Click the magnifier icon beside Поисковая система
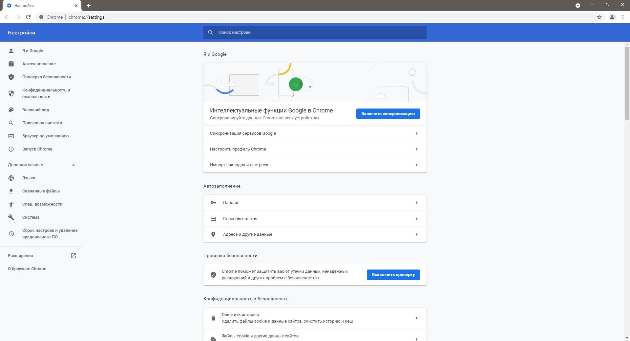 11,123
